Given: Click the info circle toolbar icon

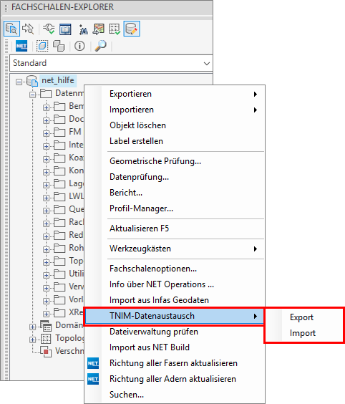Looking at the screenshot, I should [79, 46].
